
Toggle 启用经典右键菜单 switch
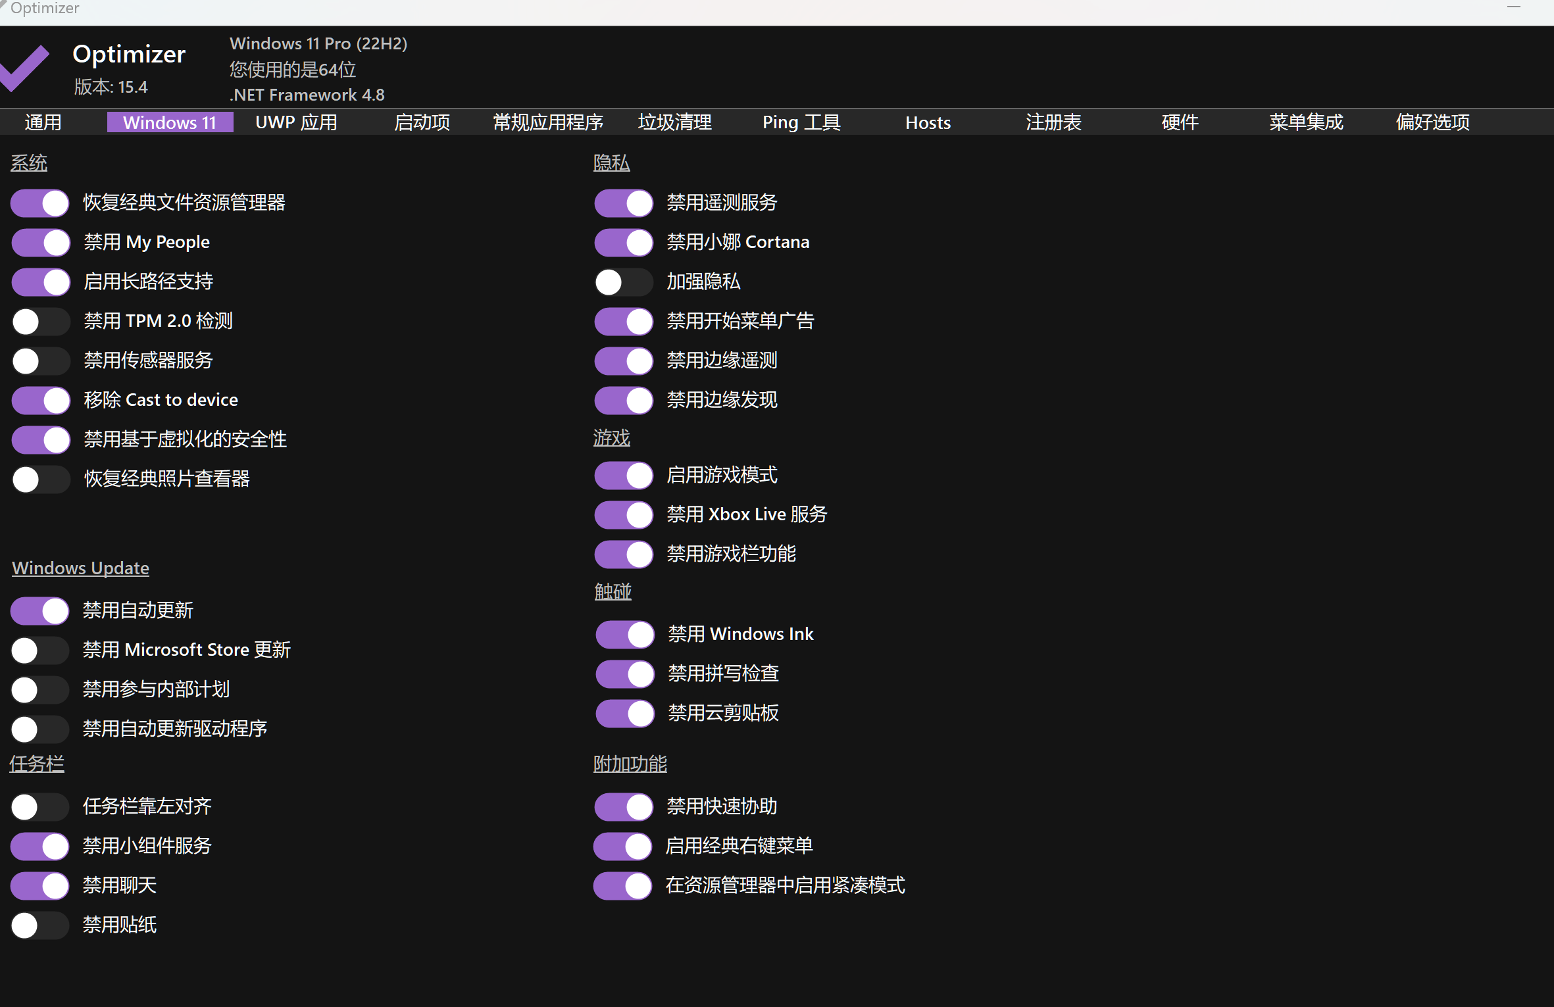622,847
